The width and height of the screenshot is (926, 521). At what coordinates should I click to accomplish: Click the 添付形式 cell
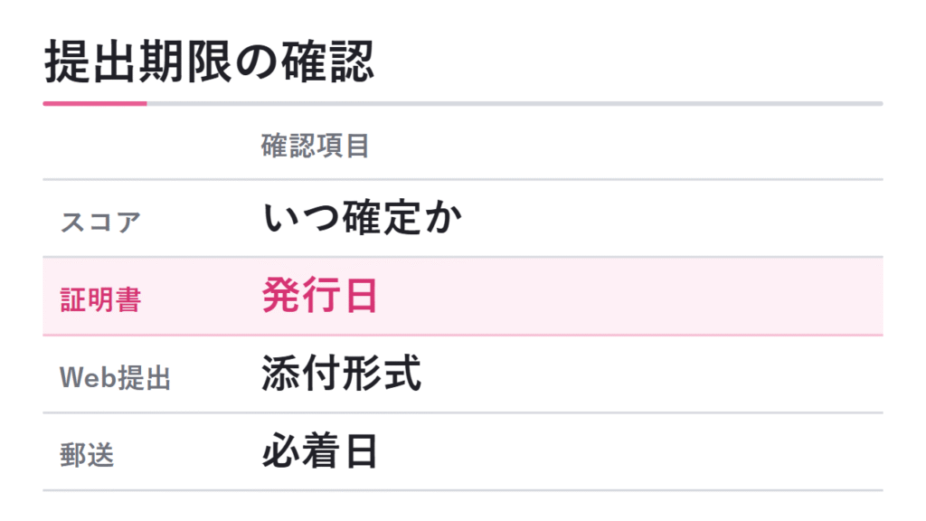[341, 373]
